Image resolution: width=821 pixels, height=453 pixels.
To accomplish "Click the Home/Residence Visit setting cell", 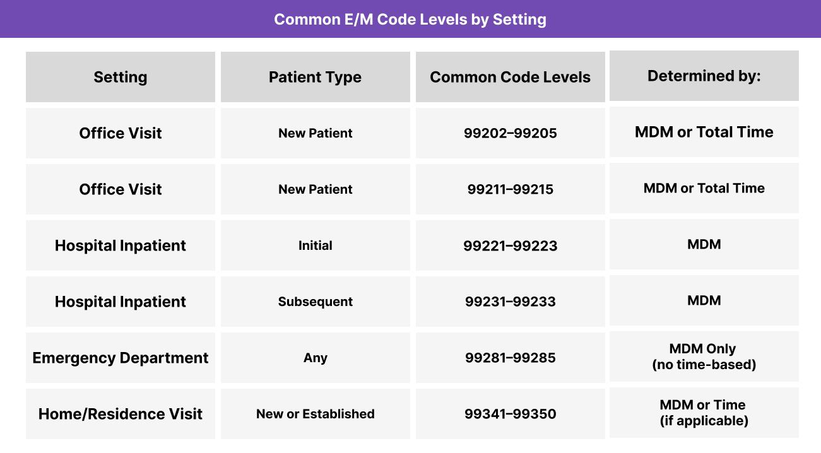I will pyautogui.click(x=121, y=414).
